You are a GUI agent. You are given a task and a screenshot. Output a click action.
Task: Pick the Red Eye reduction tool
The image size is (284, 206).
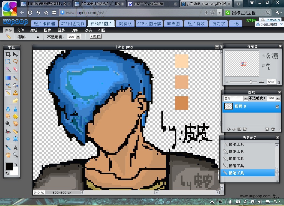8,132
